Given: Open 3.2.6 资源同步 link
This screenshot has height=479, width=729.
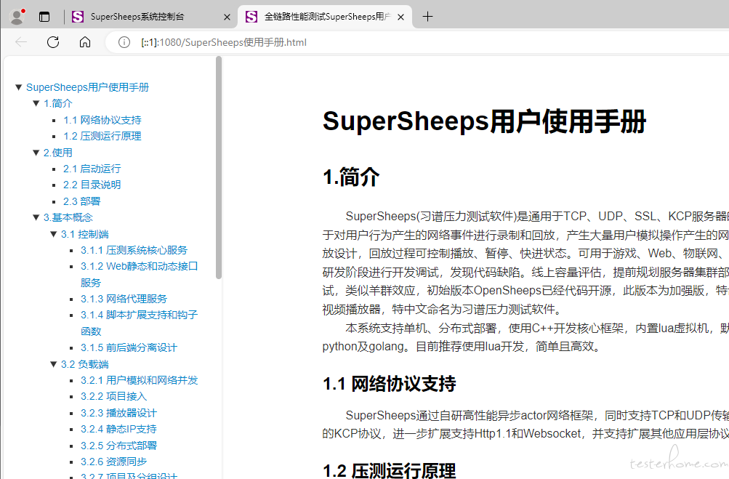Looking at the screenshot, I should tap(114, 462).
